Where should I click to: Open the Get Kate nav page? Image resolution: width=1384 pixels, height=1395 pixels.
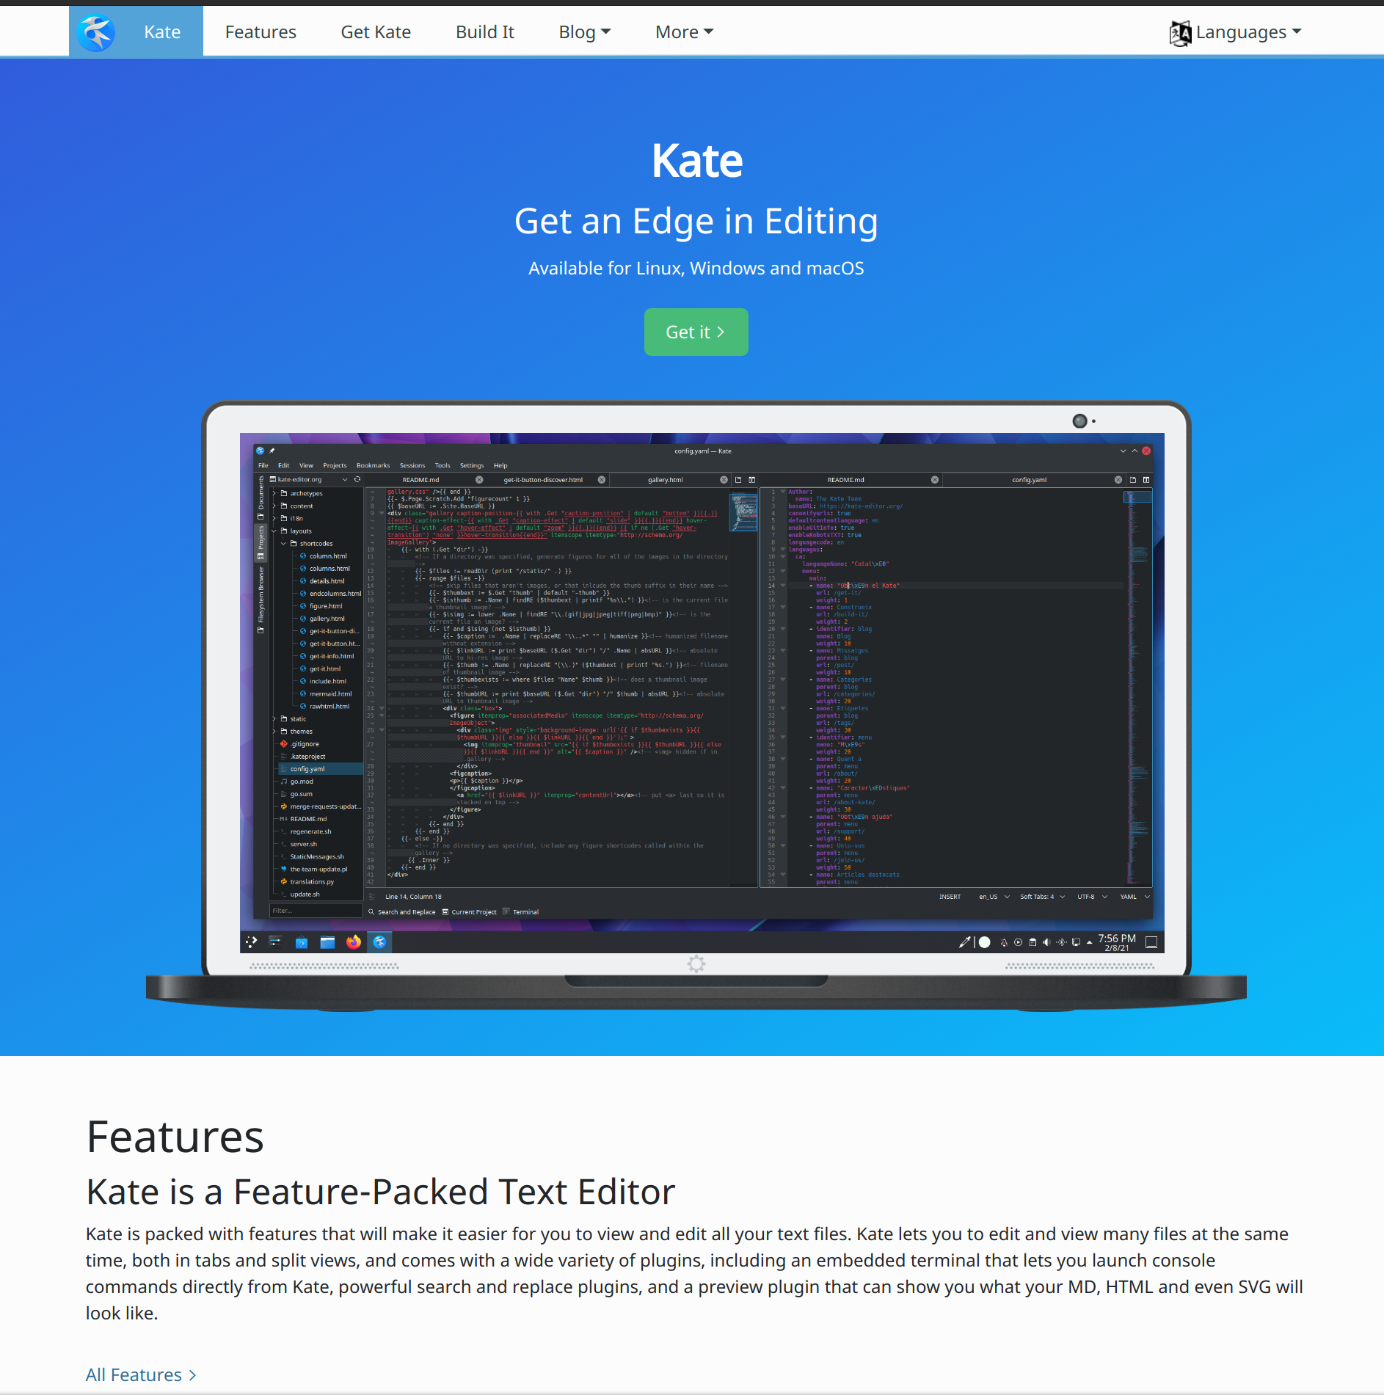coord(376,32)
